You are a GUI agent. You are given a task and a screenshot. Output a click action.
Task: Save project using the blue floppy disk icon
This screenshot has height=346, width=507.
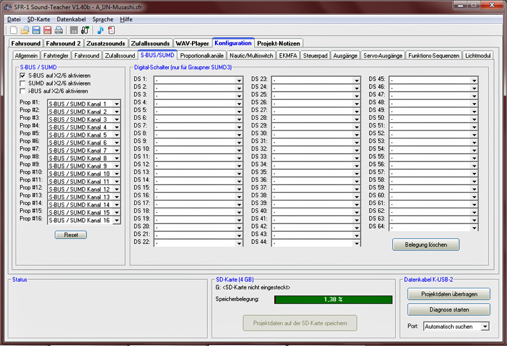pyautogui.click(x=36, y=30)
